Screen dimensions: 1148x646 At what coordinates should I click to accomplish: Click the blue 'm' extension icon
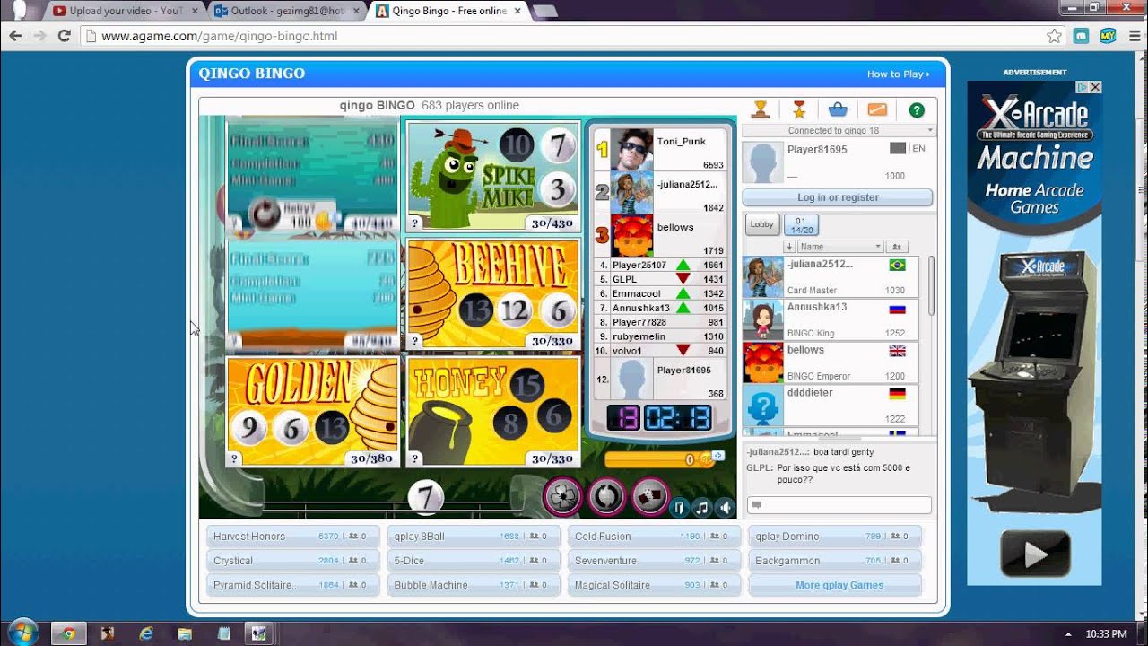(1082, 36)
